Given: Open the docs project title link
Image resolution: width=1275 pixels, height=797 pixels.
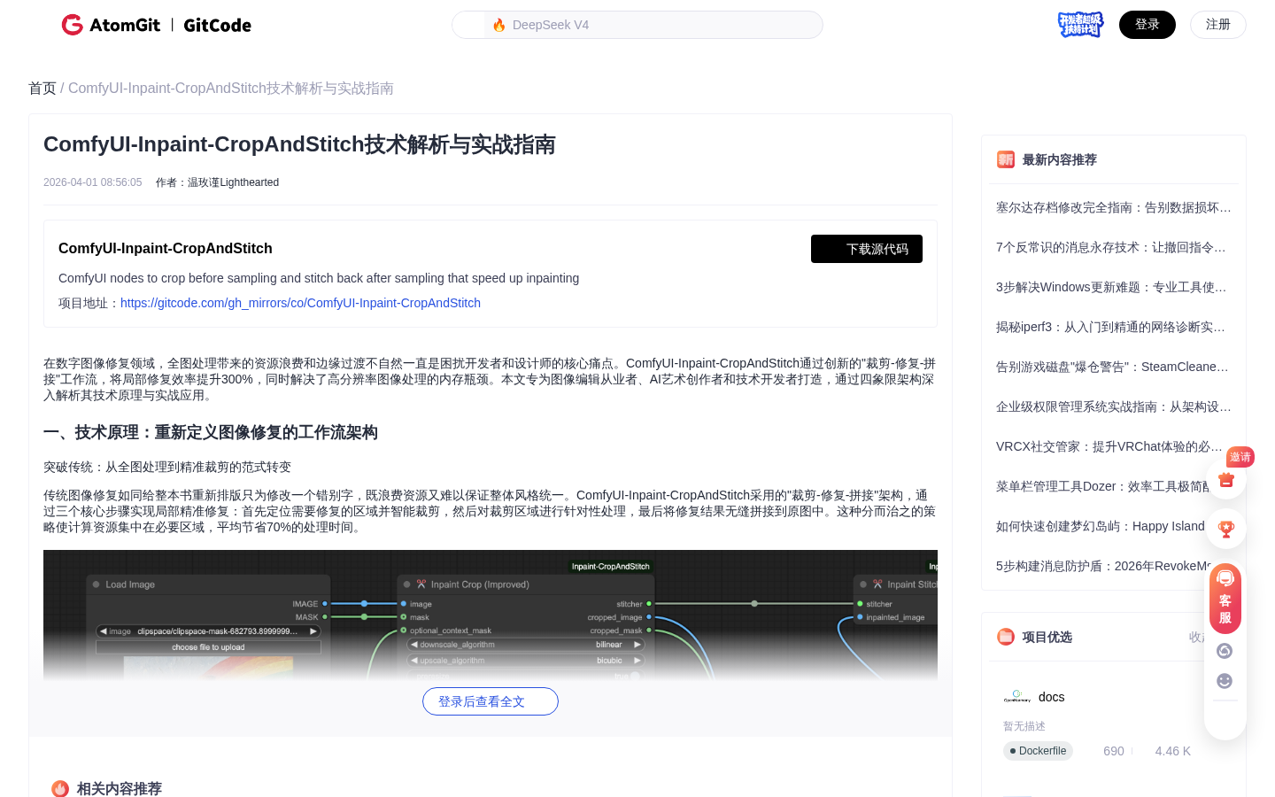Looking at the screenshot, I should (1051, 697).
